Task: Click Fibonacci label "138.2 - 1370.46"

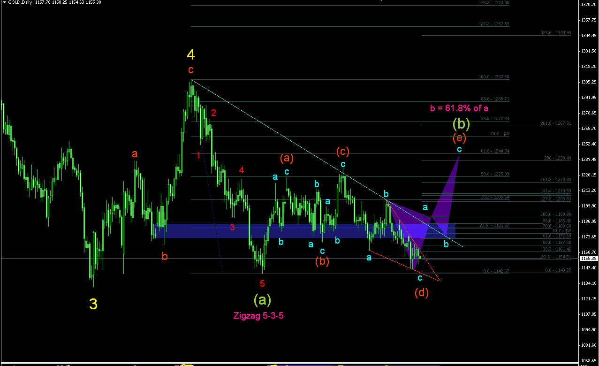Action: pos(493,3)
